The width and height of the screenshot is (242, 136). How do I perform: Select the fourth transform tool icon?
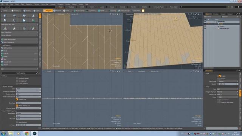pos(34,28)
